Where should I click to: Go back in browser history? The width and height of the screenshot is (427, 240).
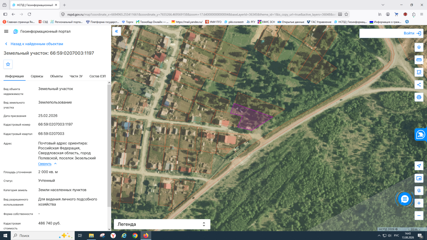pos(13,14)
